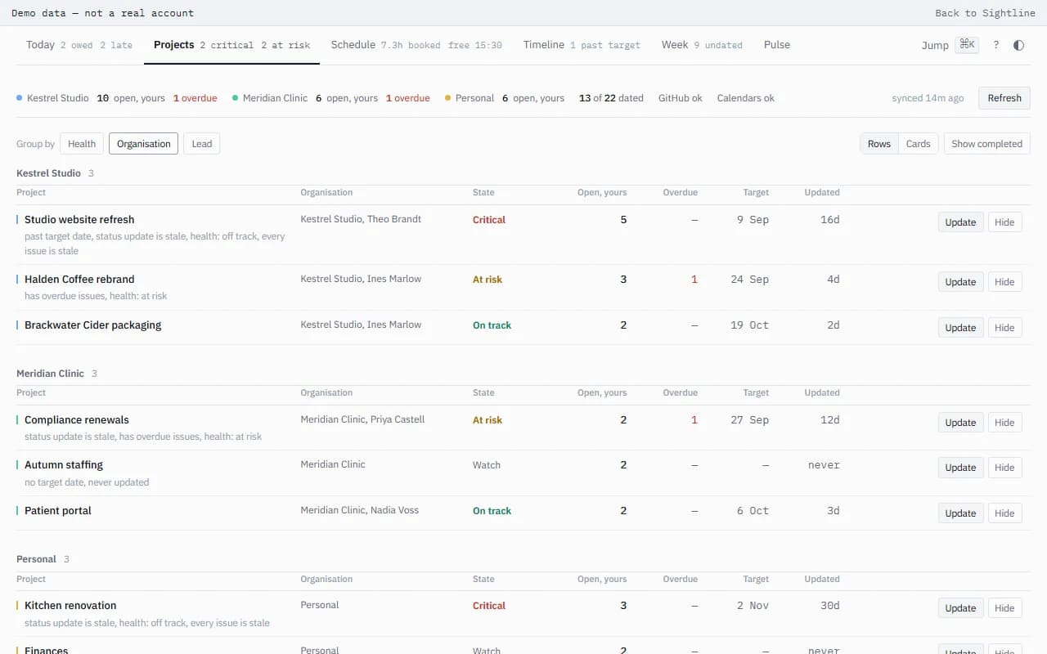Viewport: 1047px width, 654px height.
Task: Hide Brackwater Cider packaging row
Action: [1004, 328]
